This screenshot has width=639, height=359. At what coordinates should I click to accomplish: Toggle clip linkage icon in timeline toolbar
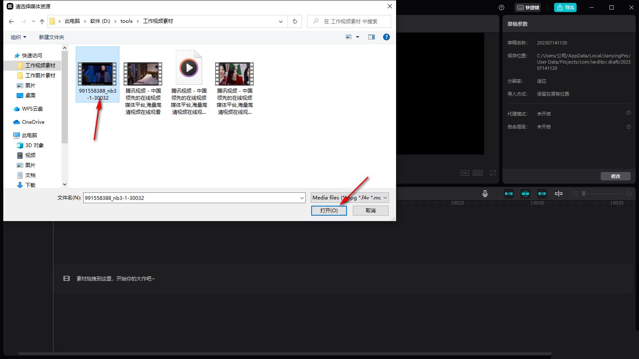[542, 194]
